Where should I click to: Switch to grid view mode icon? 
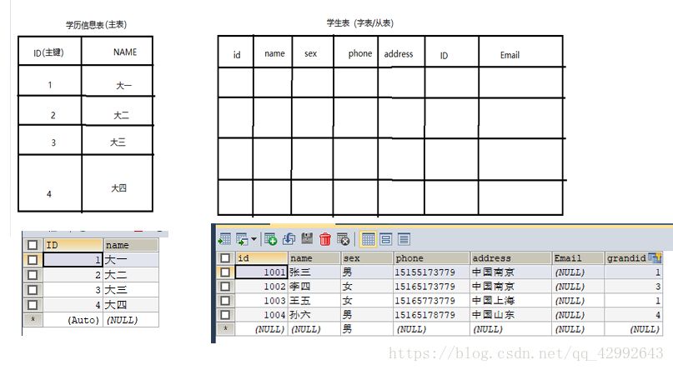(x=369, y=239)
